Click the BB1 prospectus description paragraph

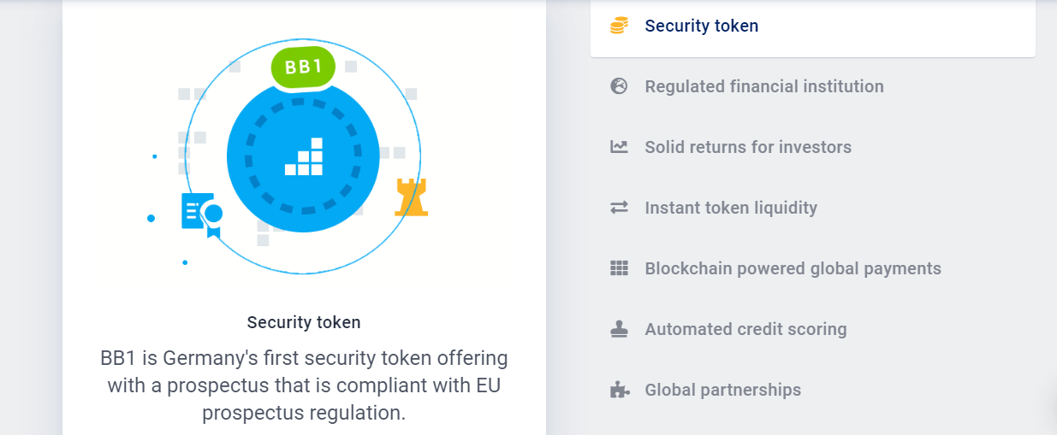(x=304, y=385)
